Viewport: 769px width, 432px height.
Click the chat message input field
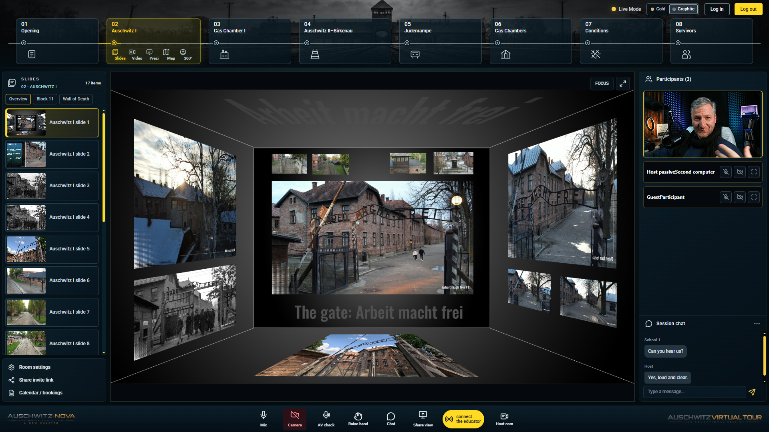pos(695,392)
